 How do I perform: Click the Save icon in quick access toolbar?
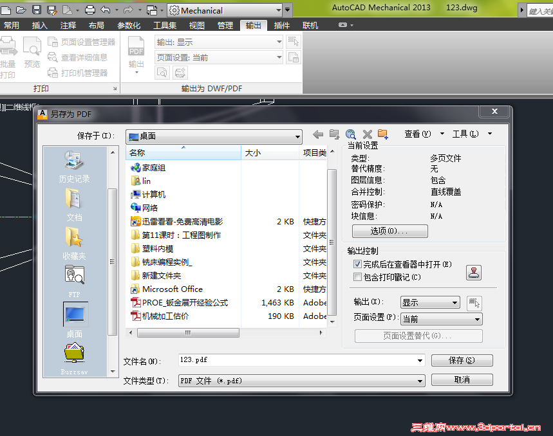point(37,10)
